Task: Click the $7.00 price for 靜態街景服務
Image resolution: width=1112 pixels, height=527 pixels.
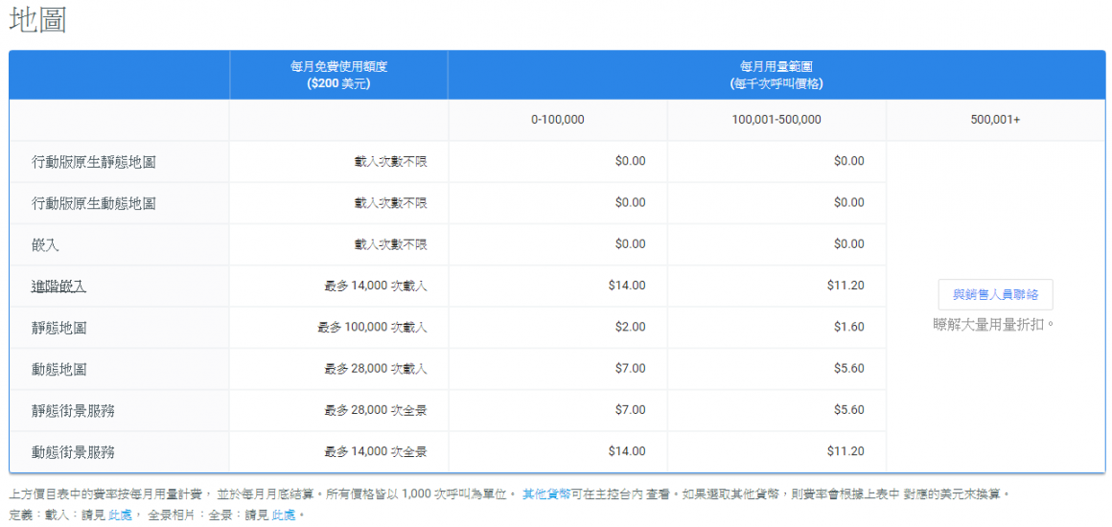Action: (630, 410)
